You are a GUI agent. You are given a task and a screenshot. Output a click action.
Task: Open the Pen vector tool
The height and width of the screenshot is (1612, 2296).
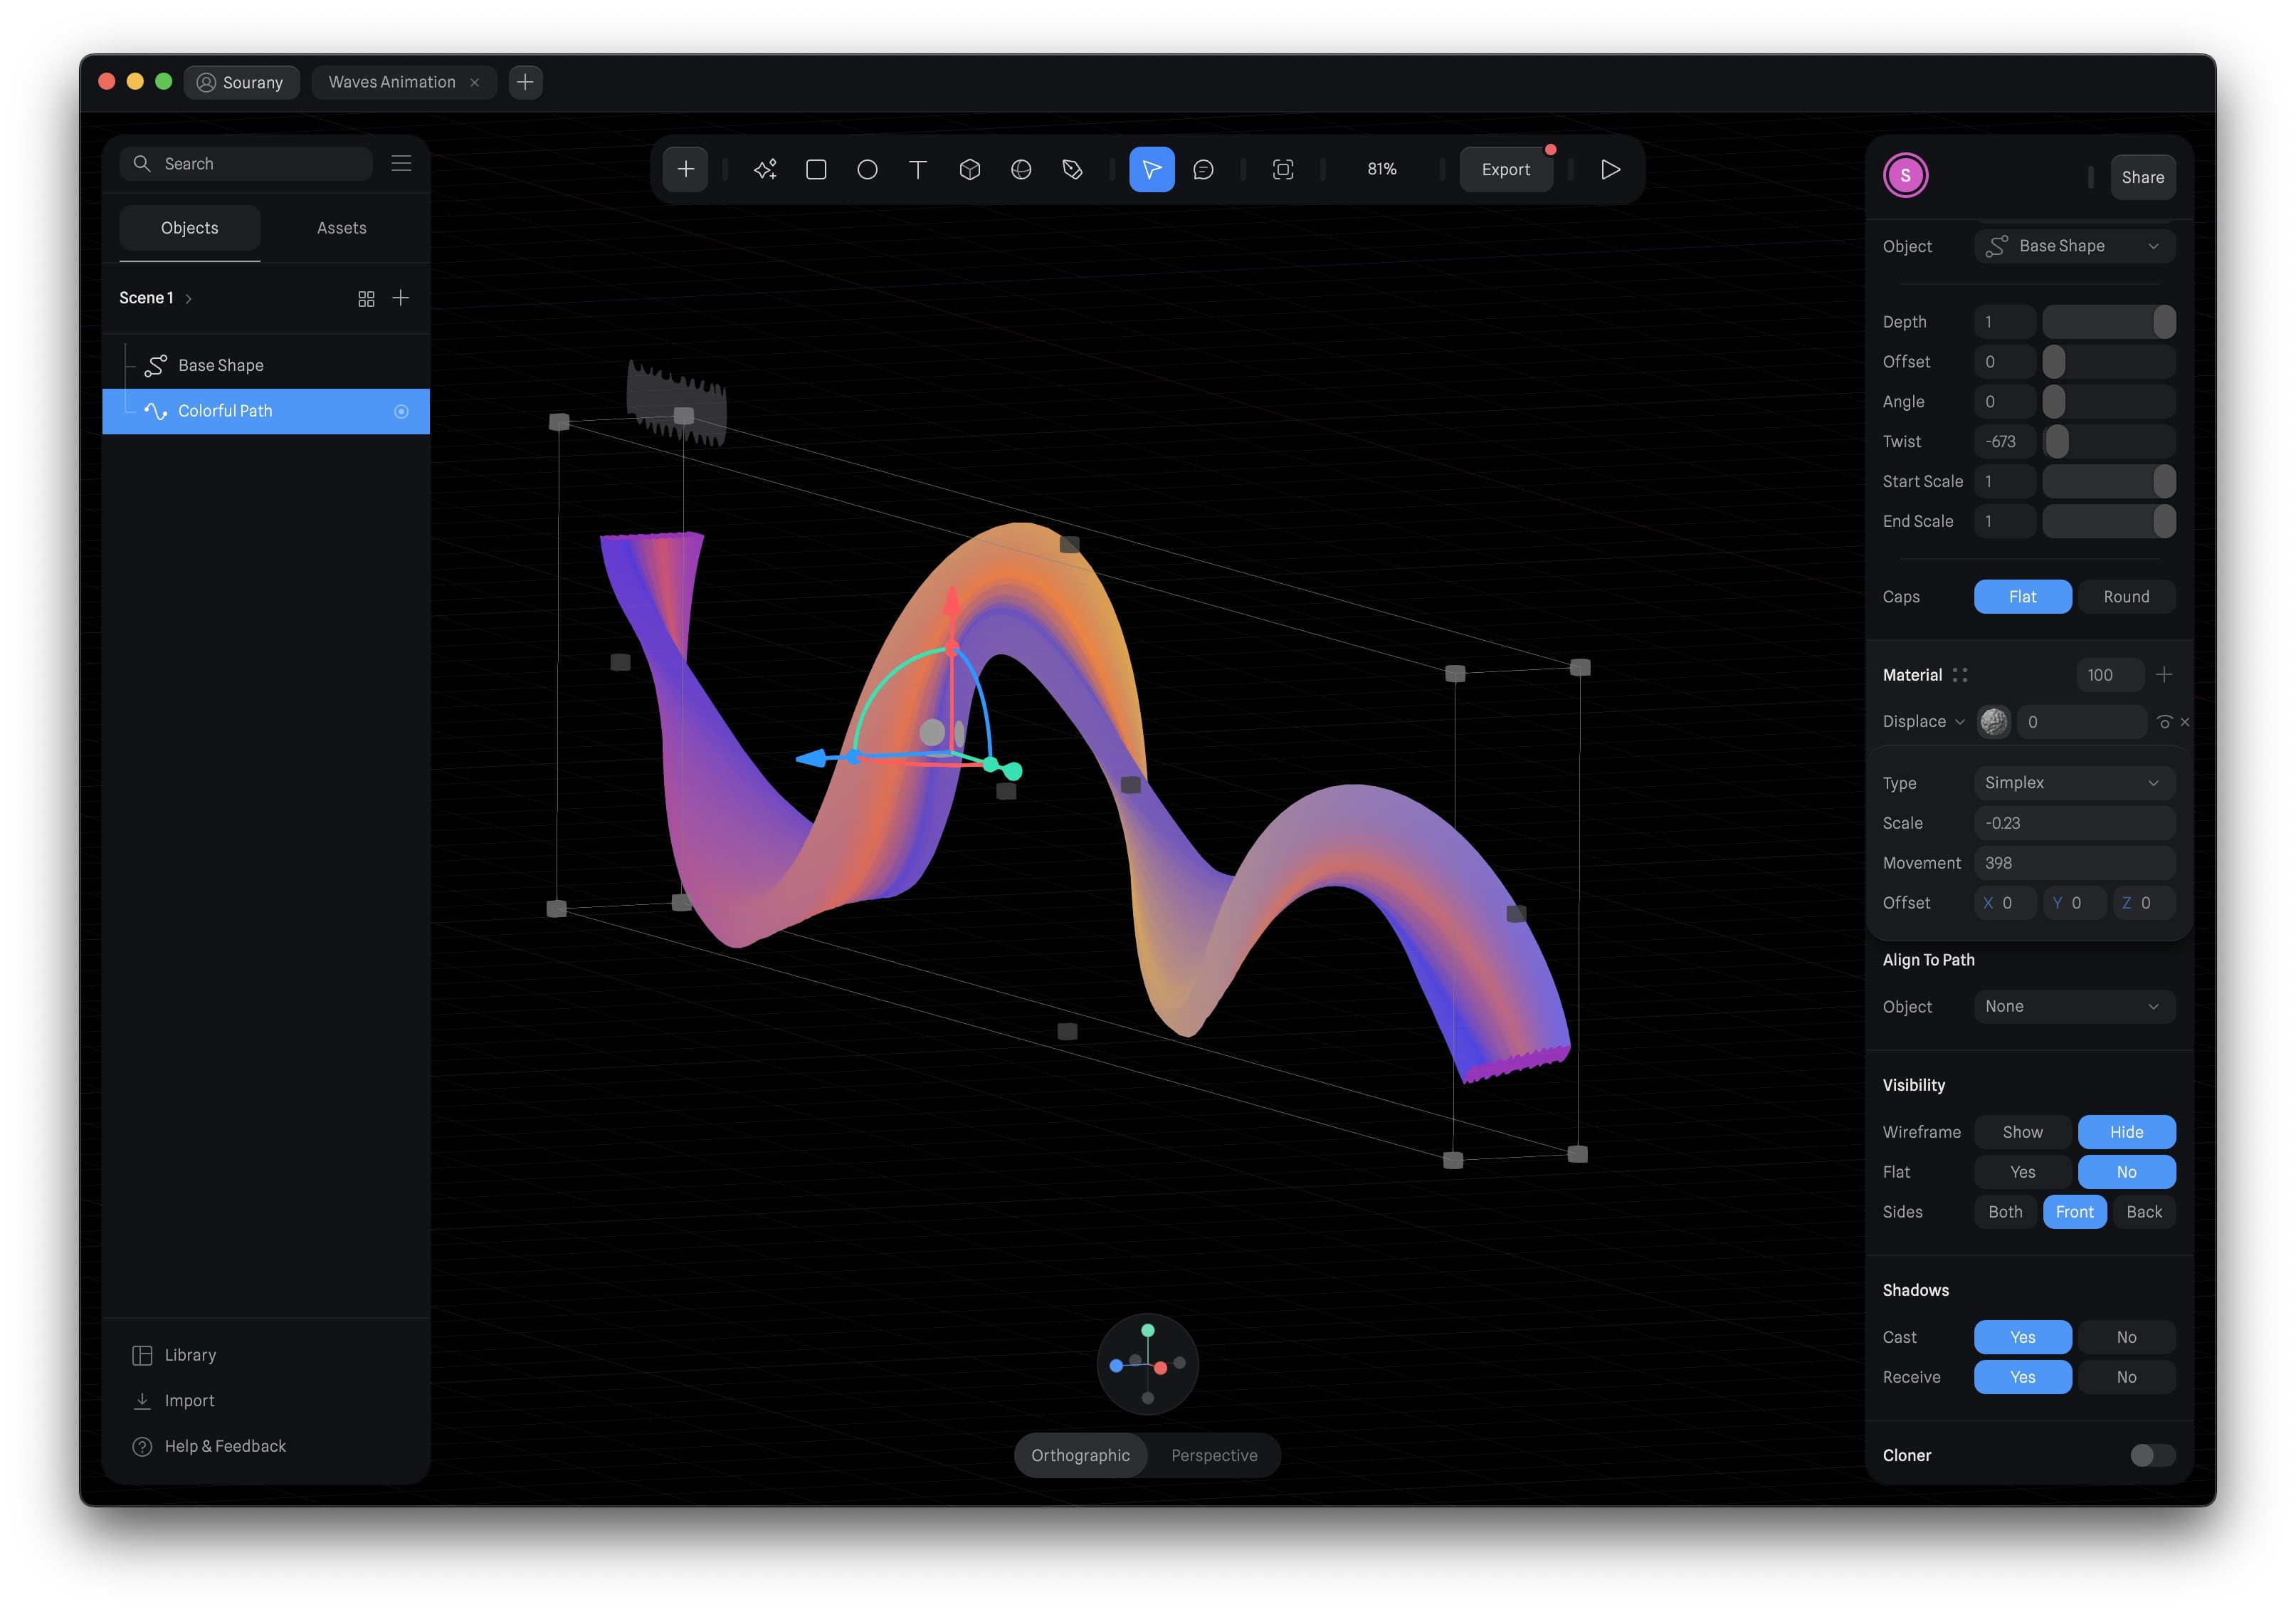pyautogui.click(x=1072, y=169)
